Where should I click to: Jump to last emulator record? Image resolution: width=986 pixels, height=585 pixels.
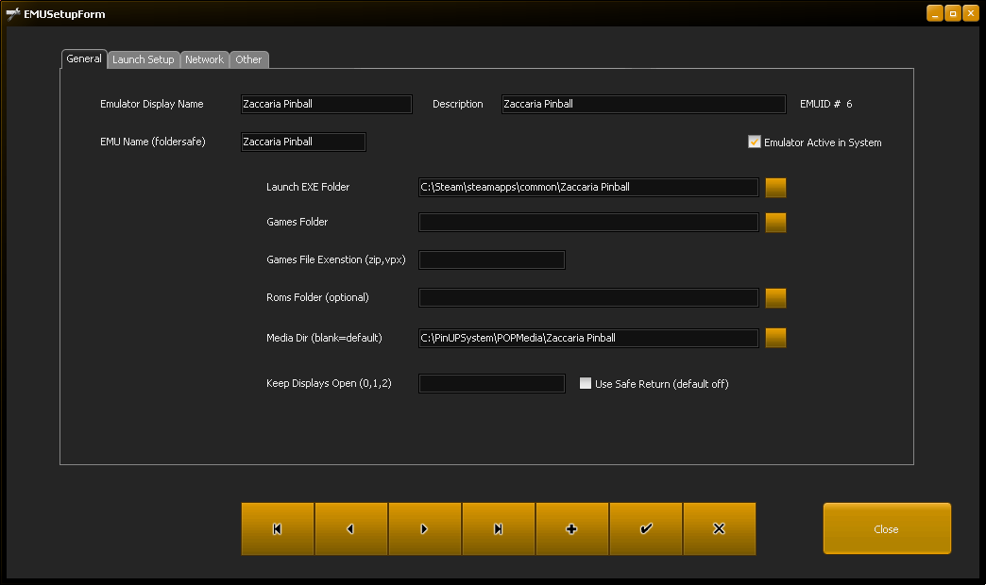(x=499, y=529)
